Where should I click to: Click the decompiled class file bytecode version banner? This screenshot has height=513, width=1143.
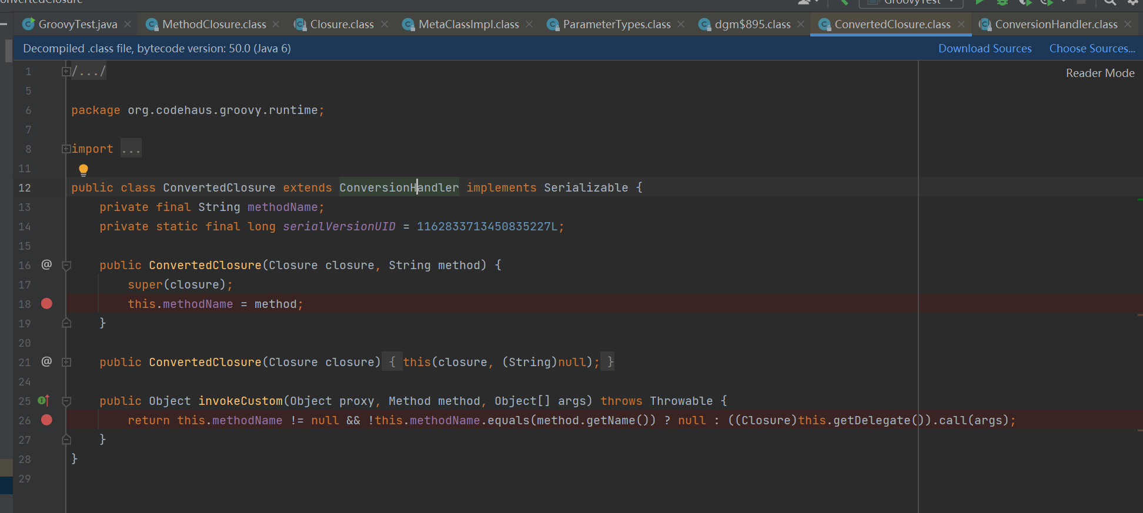click(x=157, y=48)
